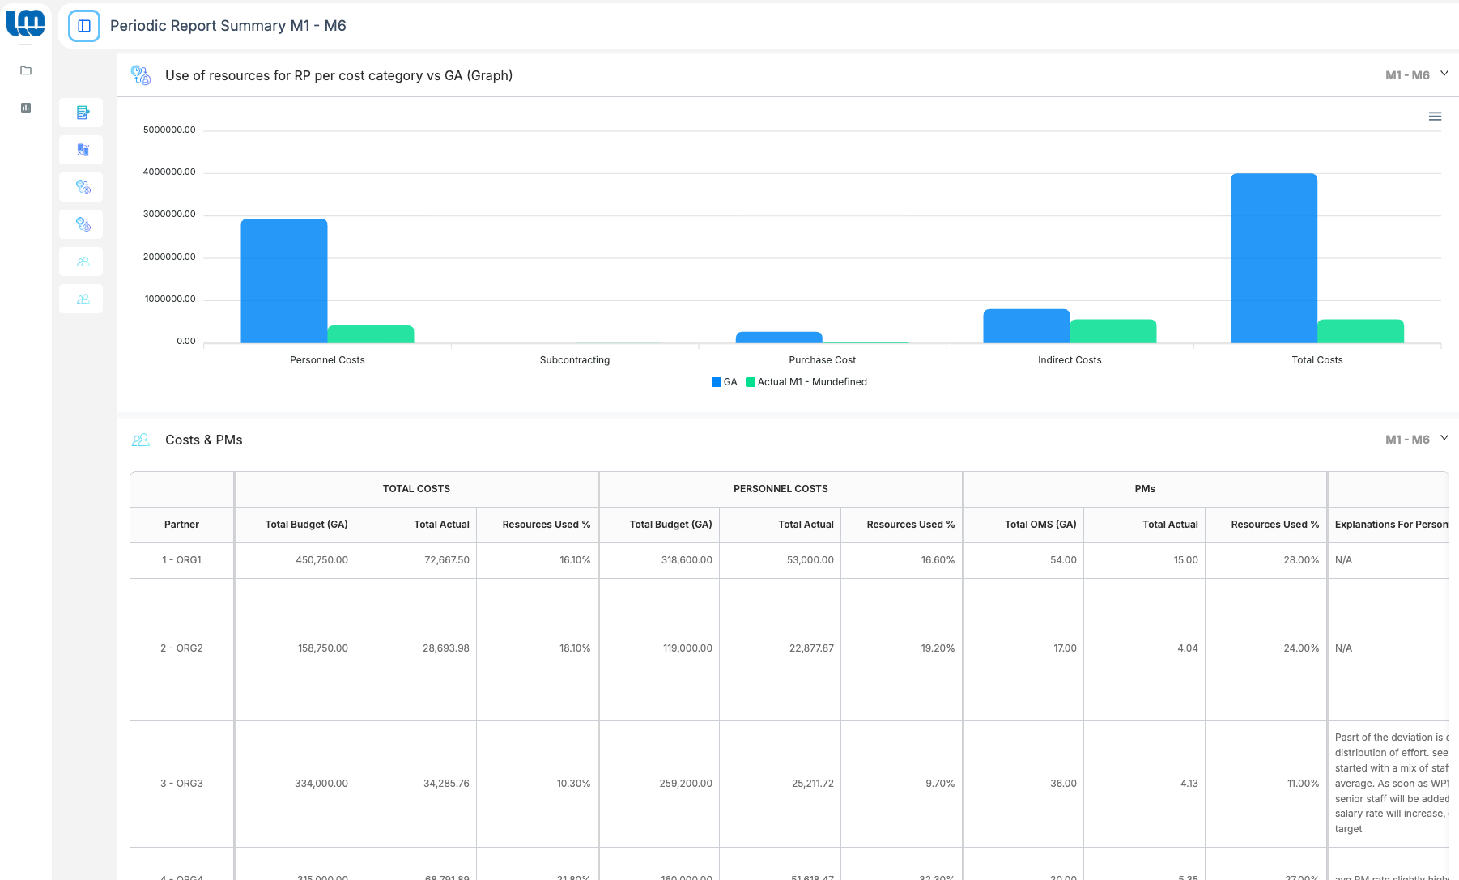1459x880 pixels.
Task: Open the comparison tool icon below the report editor
Action: pos(81,149)
